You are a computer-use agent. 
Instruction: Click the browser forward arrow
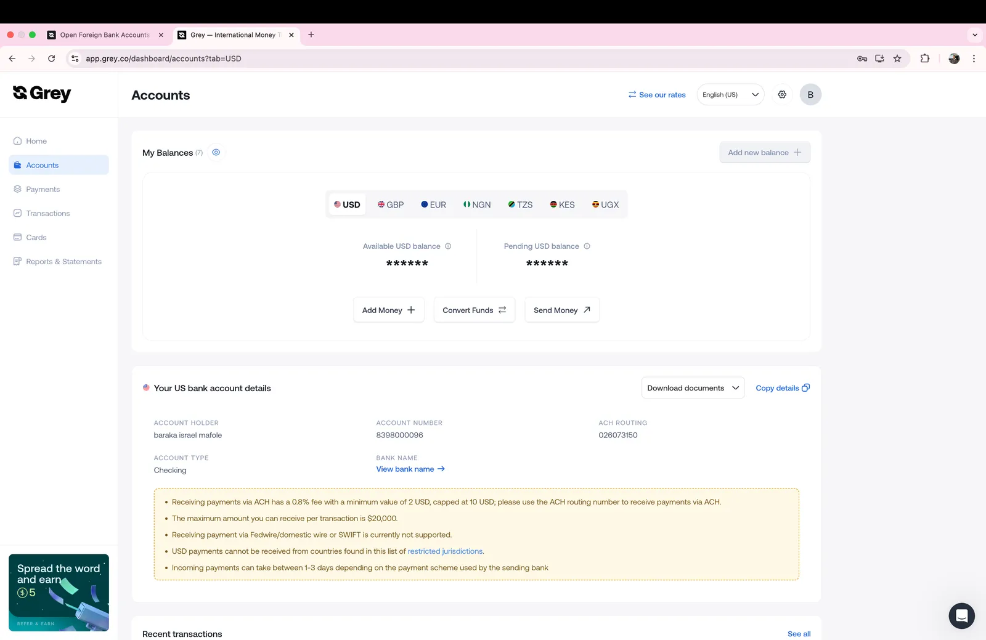[32, 59]
